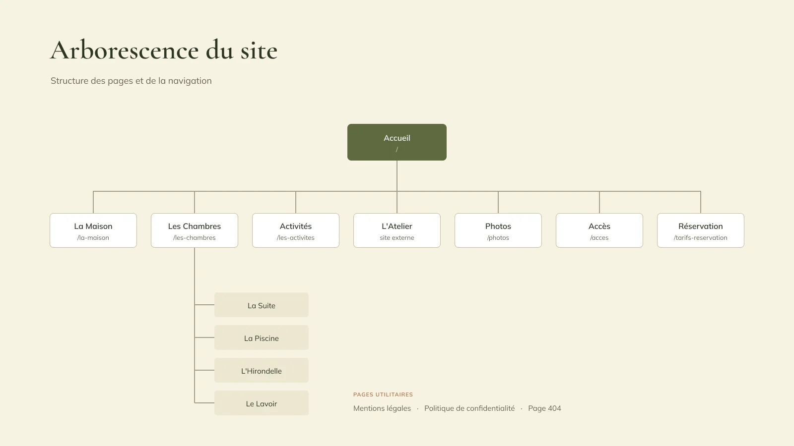Select the Accueil root node
The image size is (794, 446).
pyautogui.click(x=397, y=142)
